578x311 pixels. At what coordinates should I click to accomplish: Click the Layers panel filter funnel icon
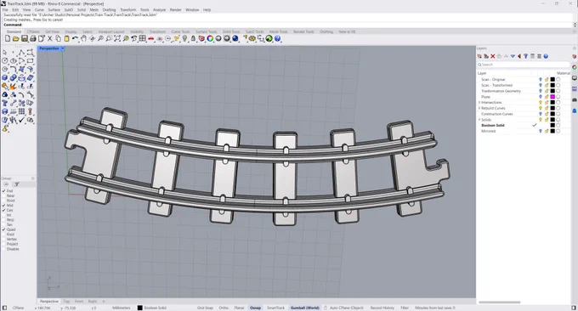point(526,56)
